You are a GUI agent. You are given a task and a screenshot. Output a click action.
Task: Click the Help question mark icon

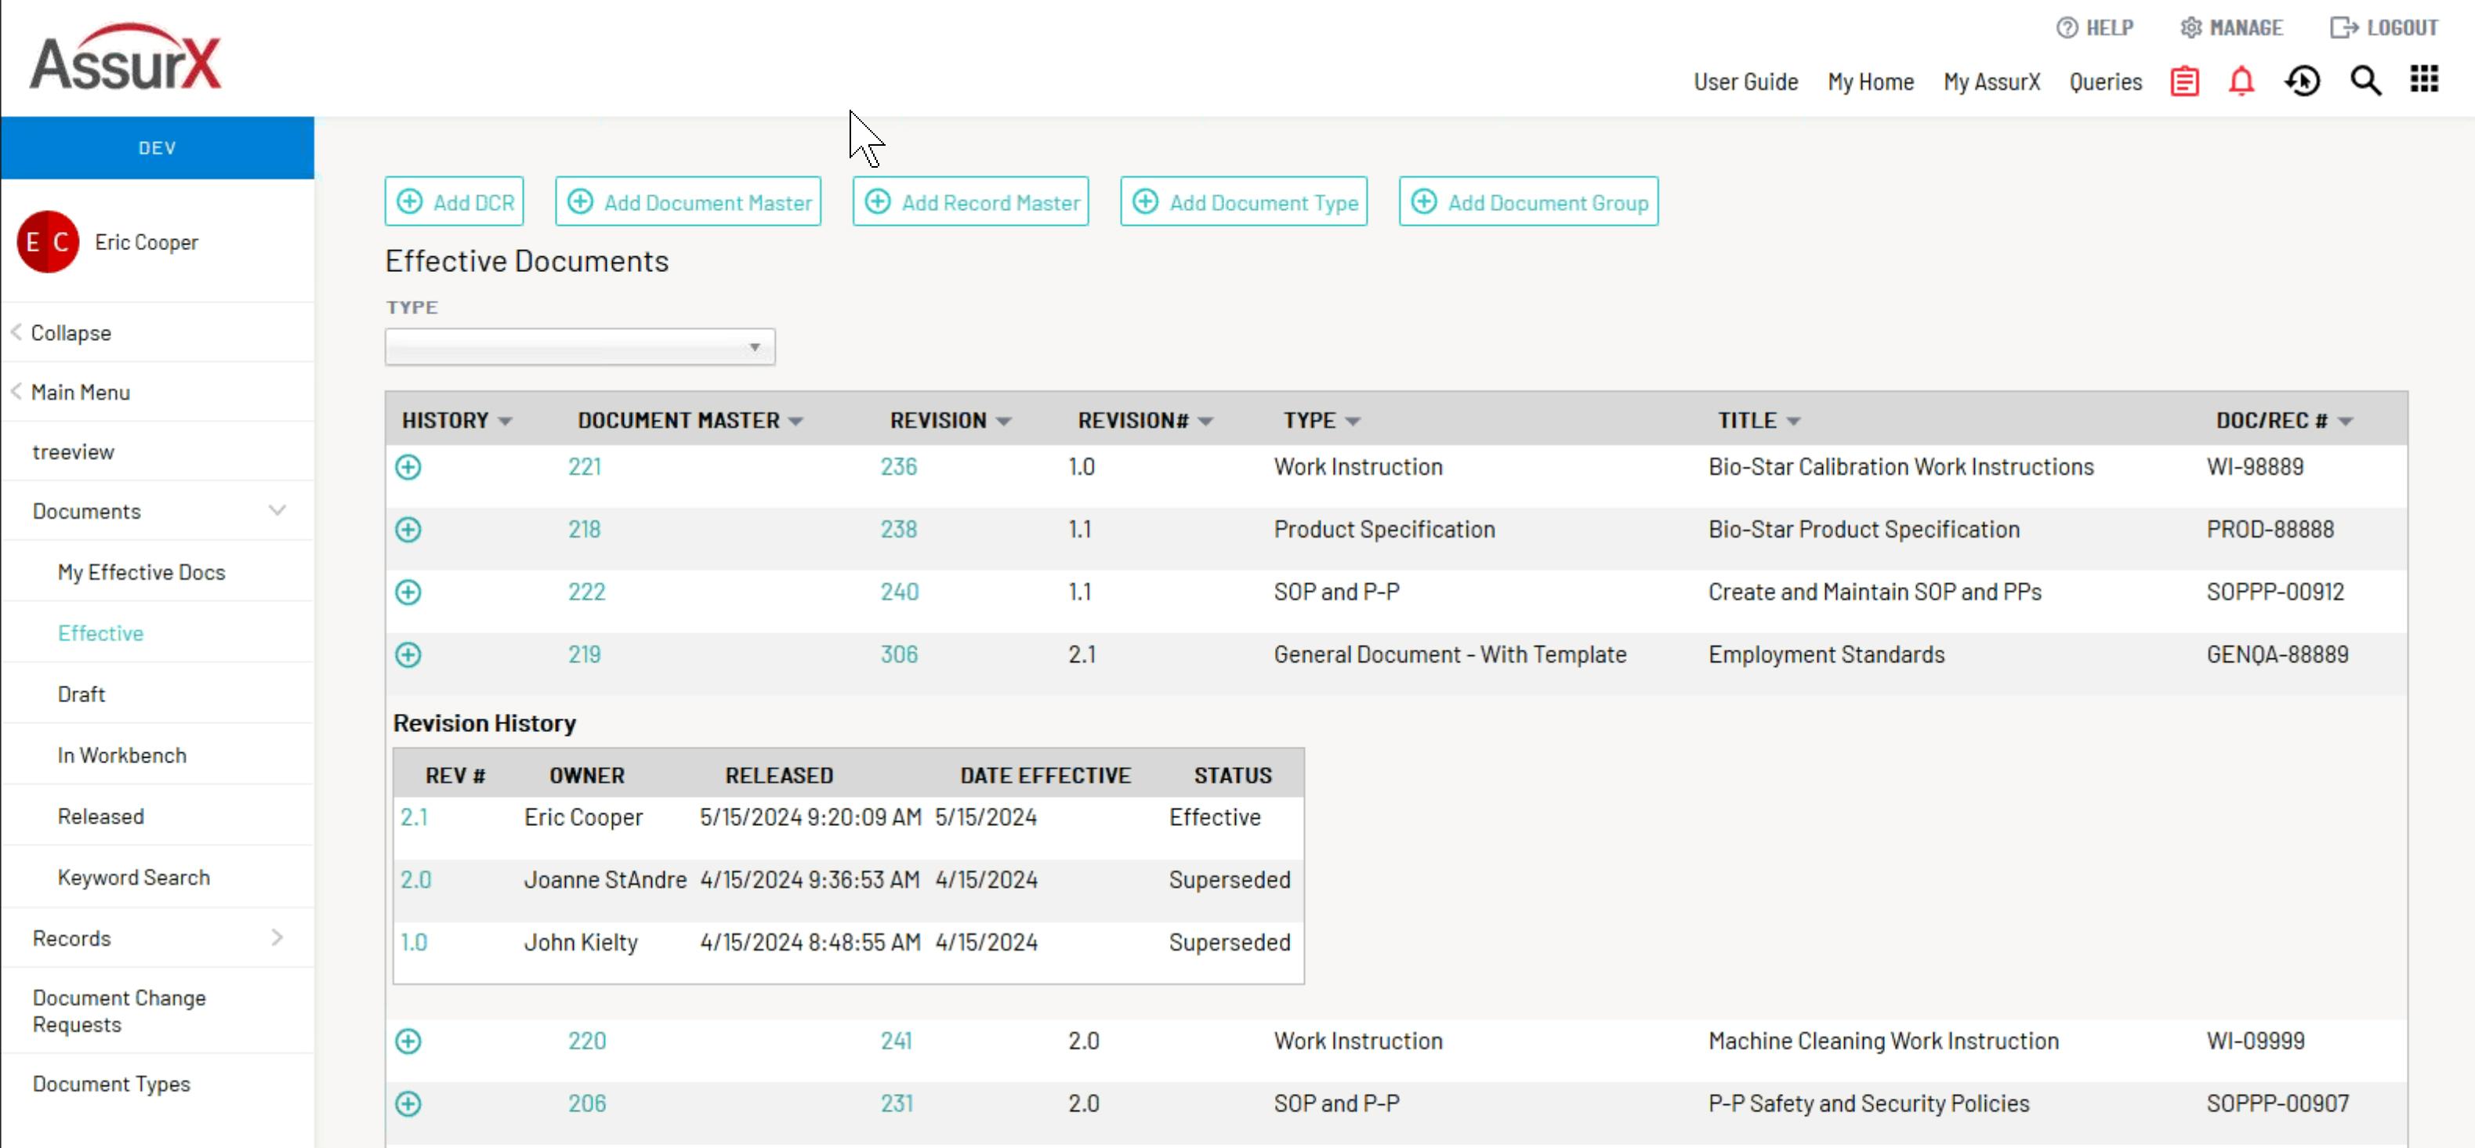pyautogui.click(x=2067, y=28)
